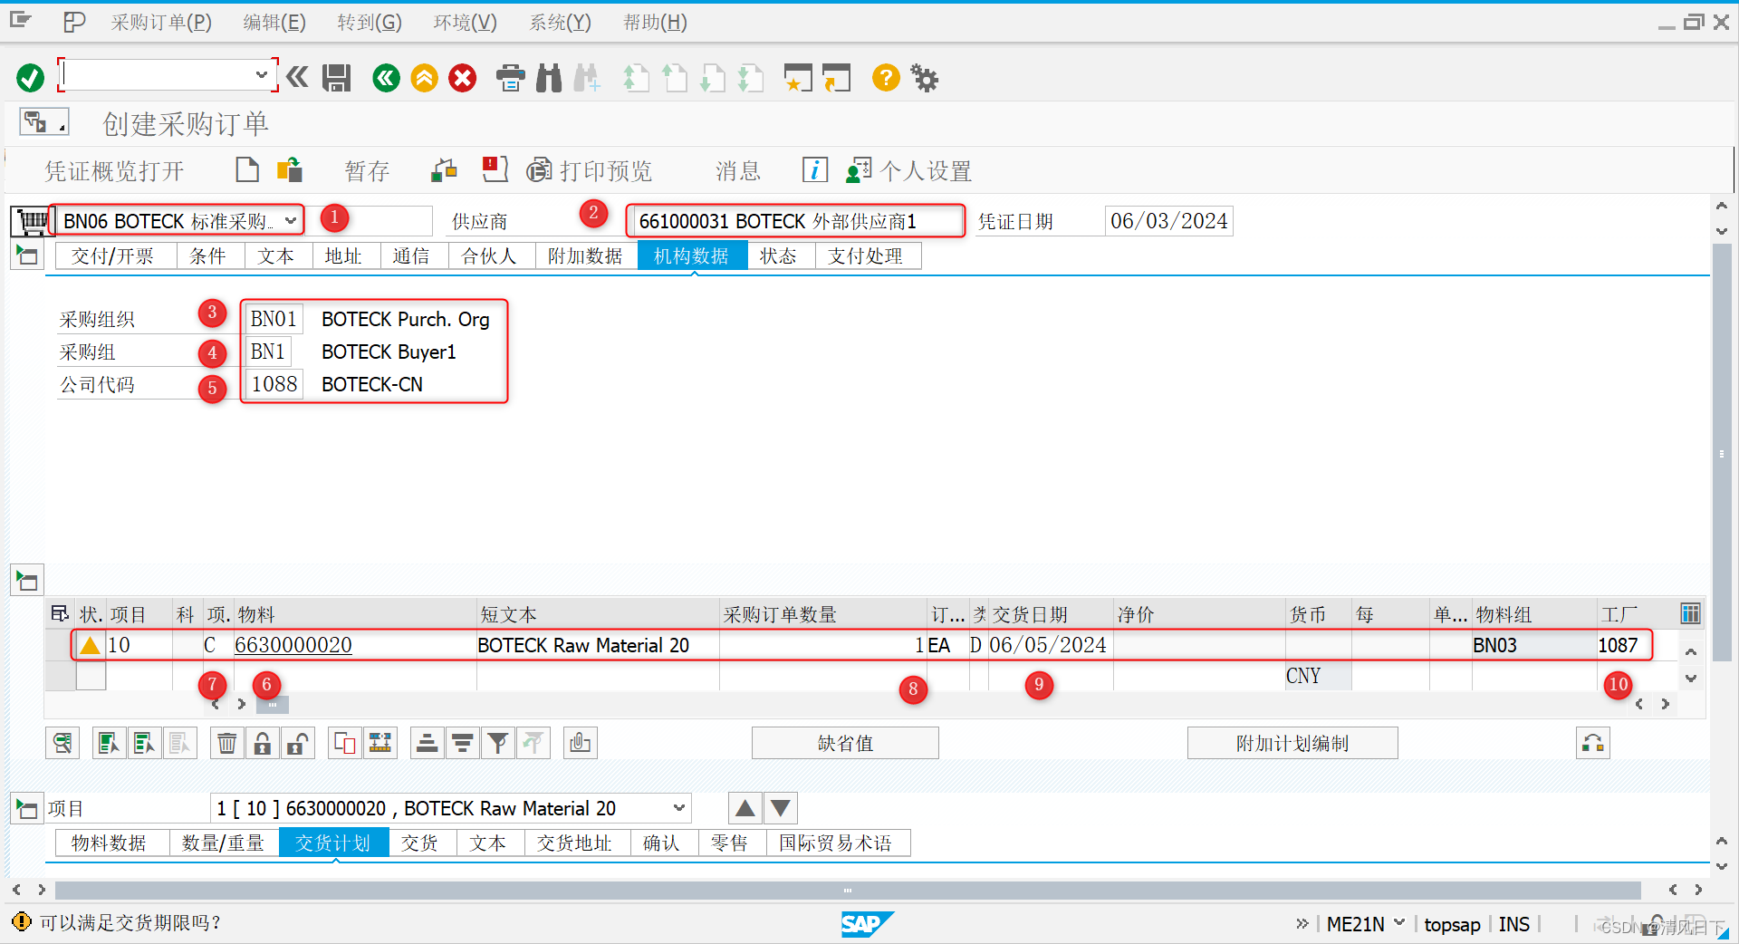Click the yellow Help question mark icon

(886, 78)
